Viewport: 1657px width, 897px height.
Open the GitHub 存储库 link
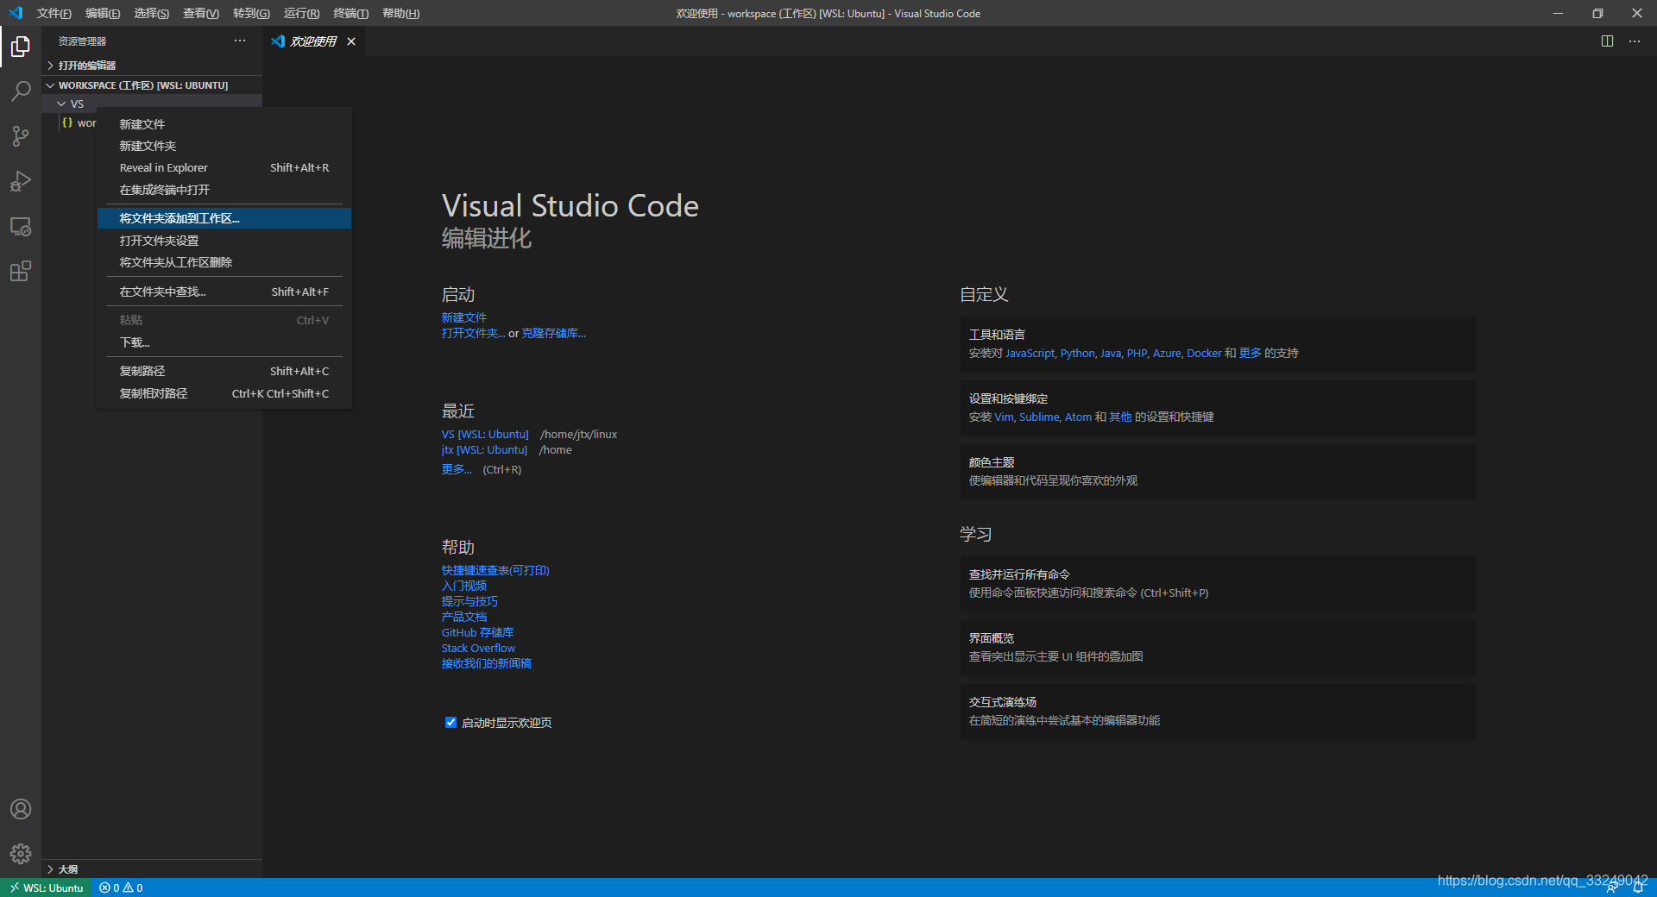click(478, 632)
